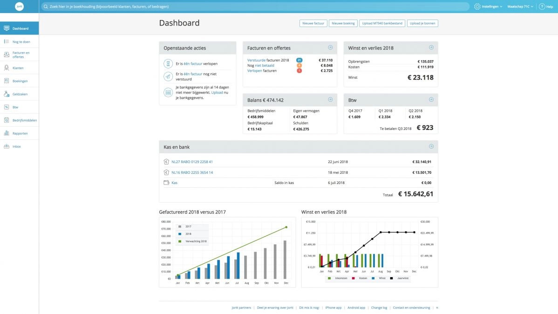Click the search magnifier icon
The image size is (558, 314).
(46, 7)
